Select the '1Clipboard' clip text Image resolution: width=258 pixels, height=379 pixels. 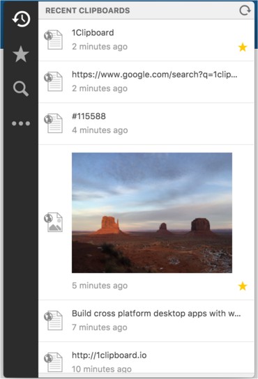point(93,33)
